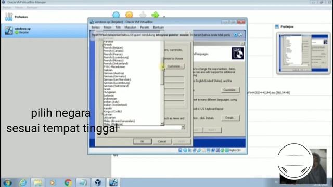Image resolution: width=333 pixels, height=187 pixels.
Task: Click the keyboard capture indicator beside Right Ctrl
Action: coord(227,150)
